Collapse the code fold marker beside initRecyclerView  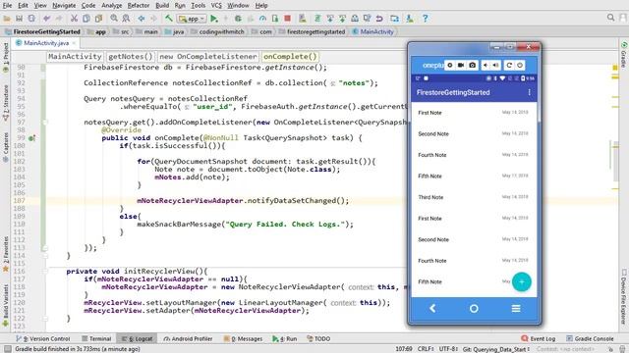click(x=44, y=272)
